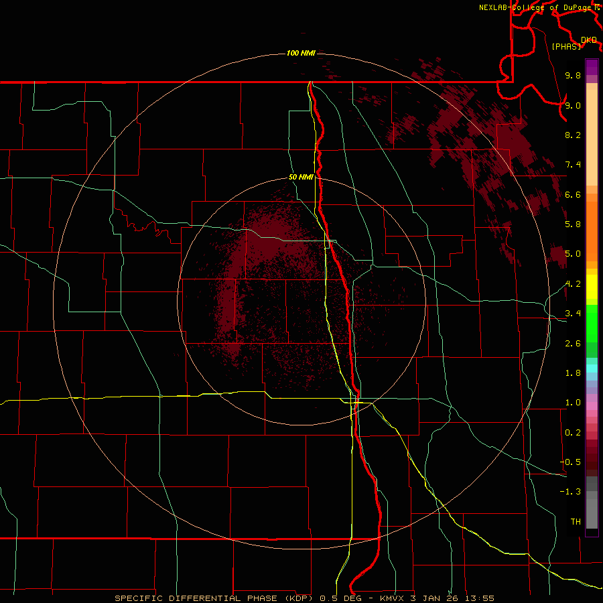The width and height of the screenshot is (603, 603).
Task: Click the yellow legend band
Action: point(592,287)
